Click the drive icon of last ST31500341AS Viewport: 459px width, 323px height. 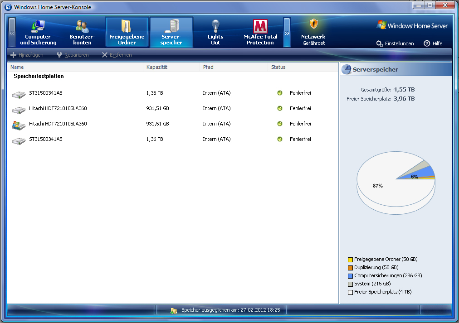point(19,141)
